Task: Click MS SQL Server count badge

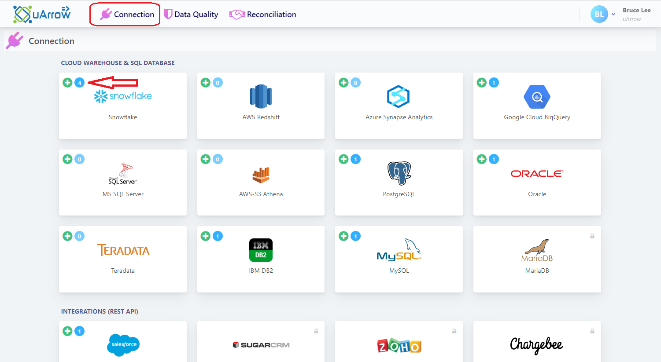Action: pyautogui.click(x=80, y=159)
